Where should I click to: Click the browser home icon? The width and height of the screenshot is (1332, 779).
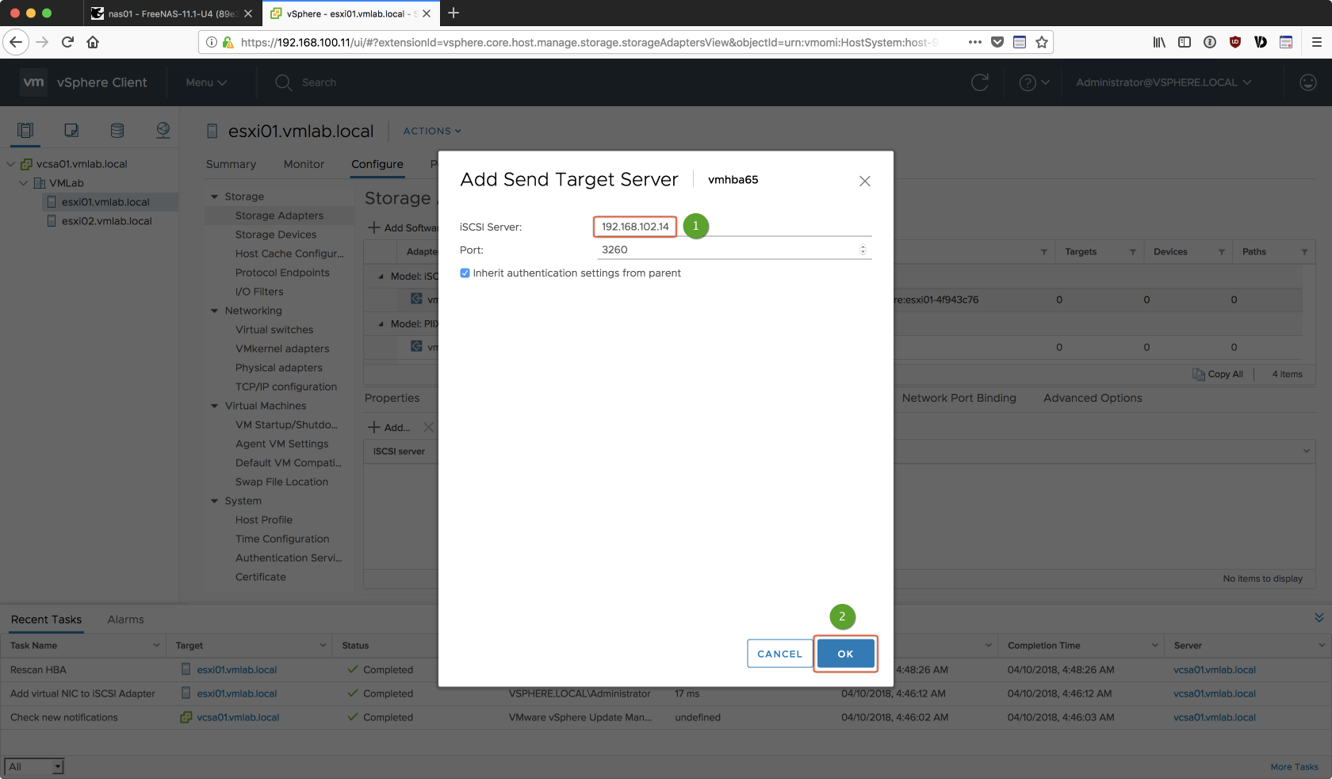[x=93, y=42]
